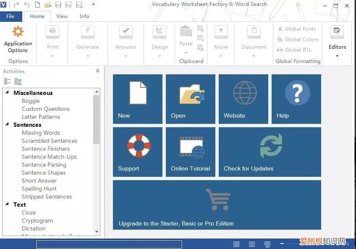
Task: Click the collapse-all tree view icon
Action: 8,81
